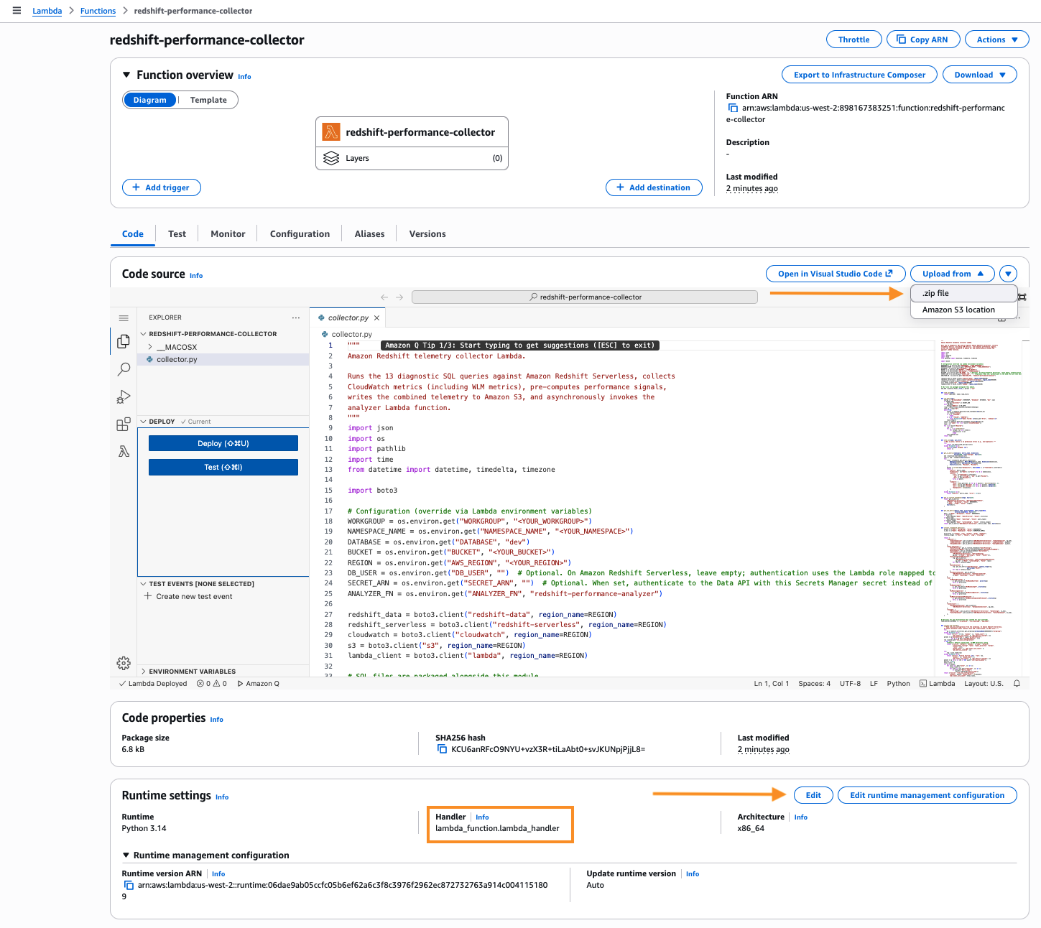Collapse the Upload from dropdown

(953, 274)
